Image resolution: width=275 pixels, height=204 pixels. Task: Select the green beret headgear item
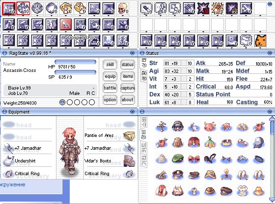(x=178, y=159)
